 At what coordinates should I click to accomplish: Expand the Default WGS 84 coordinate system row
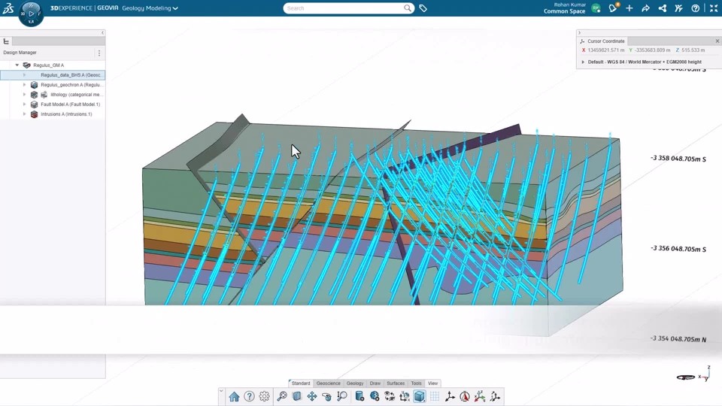583,62
